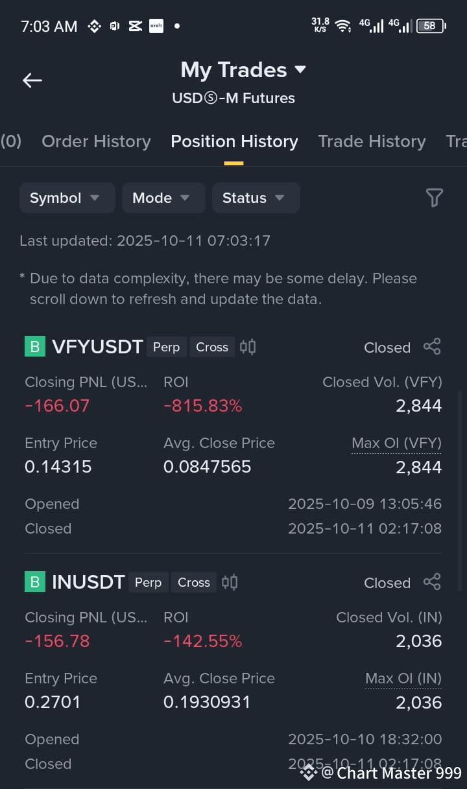Share the VFYUSDT closed position

[432, 346]
